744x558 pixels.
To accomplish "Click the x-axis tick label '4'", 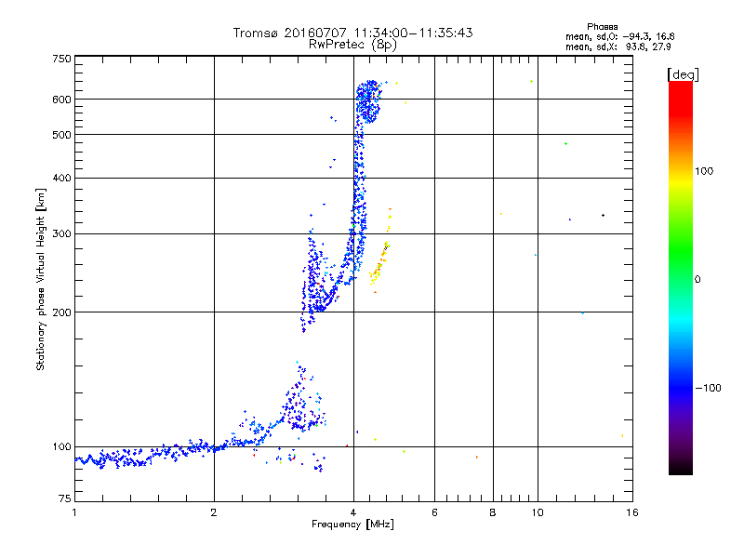I will tap(353, 512).
